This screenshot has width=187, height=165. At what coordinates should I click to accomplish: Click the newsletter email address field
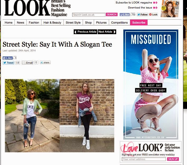point(144,159)
